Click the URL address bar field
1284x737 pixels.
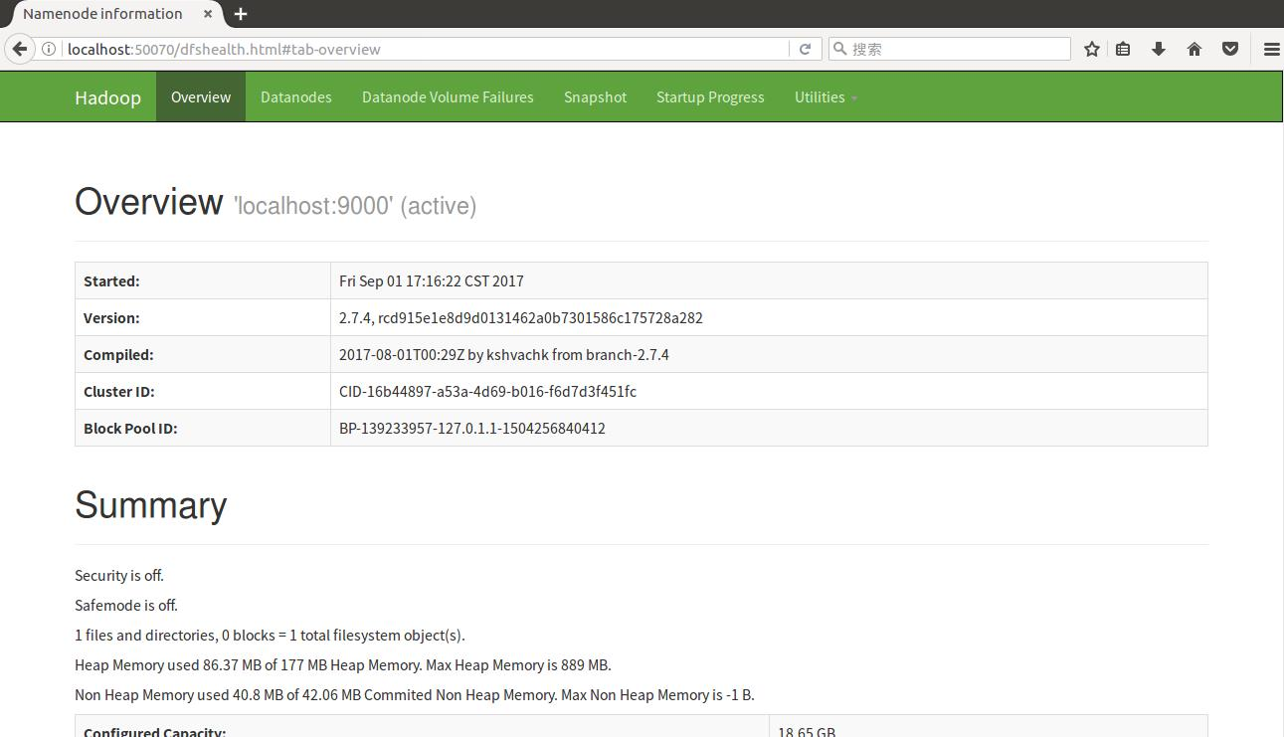coord(418,49)
